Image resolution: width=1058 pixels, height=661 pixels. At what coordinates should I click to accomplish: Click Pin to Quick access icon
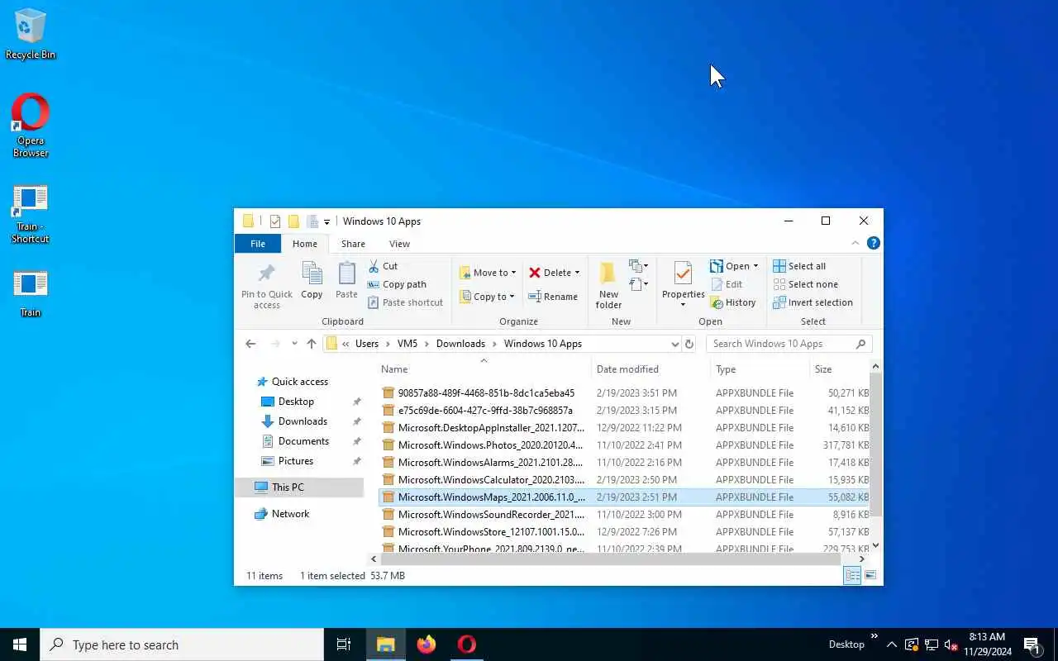[x=266, y=273]
